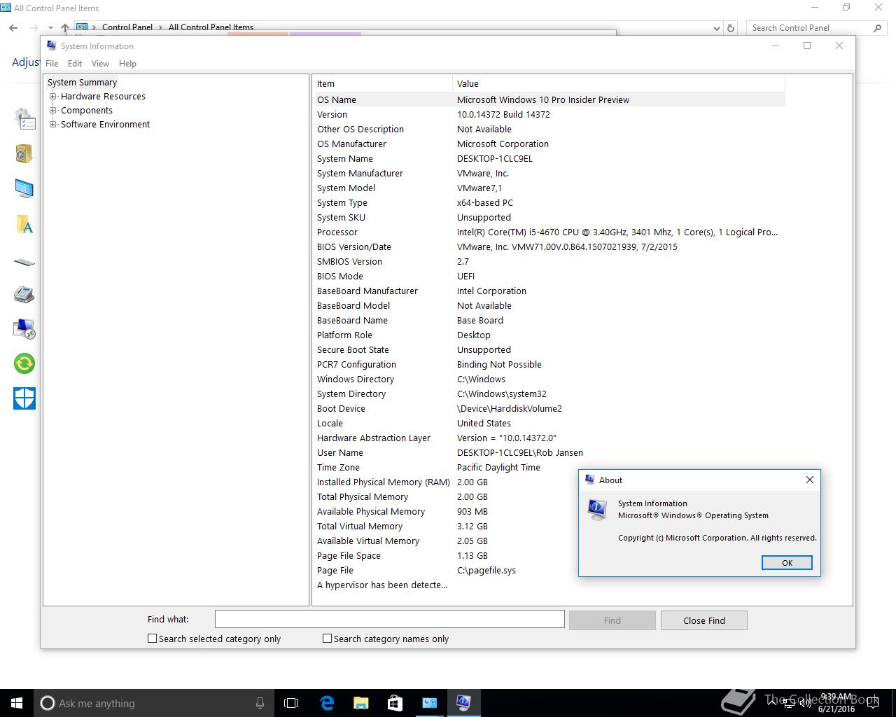Switch to System Information taskbar item
This screenshot has height=717, width=896.
coord(463,703)
